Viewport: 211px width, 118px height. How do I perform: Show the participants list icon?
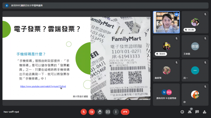[x=190, y=112]
